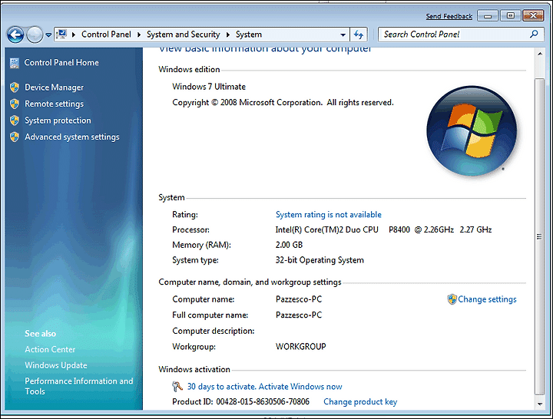Open Action Center under See also
This screenshot has height=419, width=553.
tap(50, 349)
